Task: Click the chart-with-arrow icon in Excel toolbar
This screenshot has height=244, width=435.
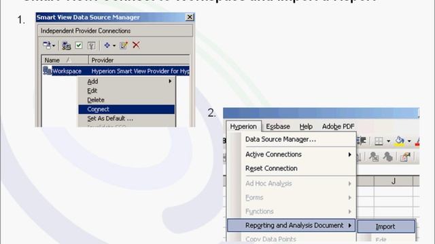Action: click(x=405, y=157)
